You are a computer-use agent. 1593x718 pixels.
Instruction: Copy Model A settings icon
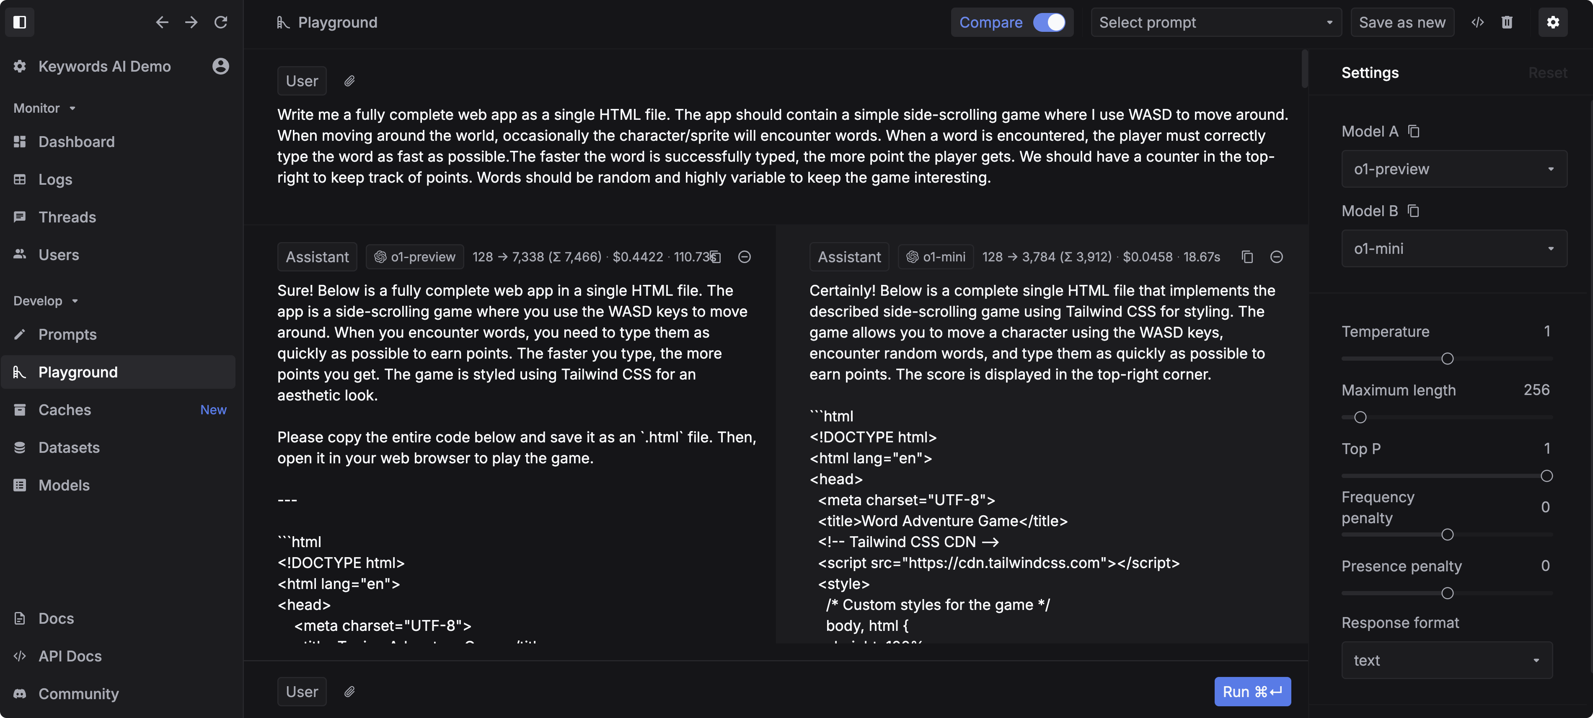1414,131
